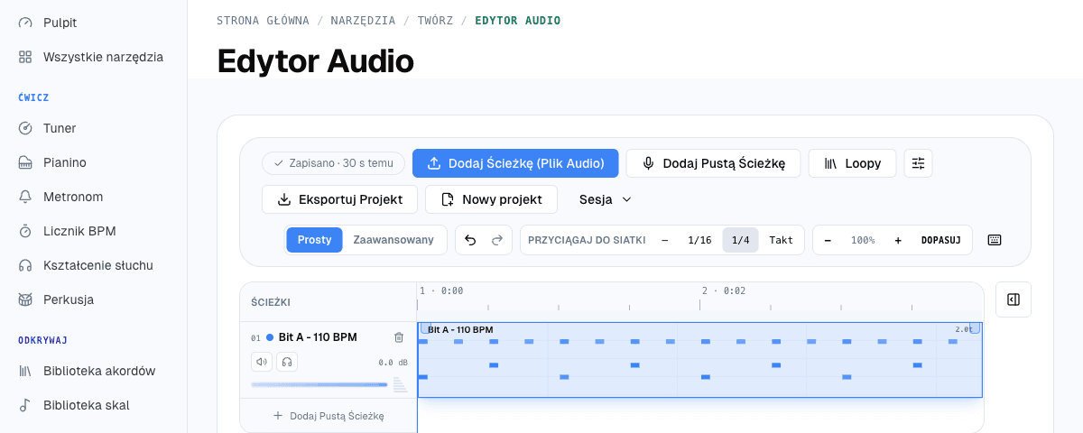Click the clip's left trim handle
Image resolution: width=1083 pixels, height=433 pixels.
(x=424, y=328)
